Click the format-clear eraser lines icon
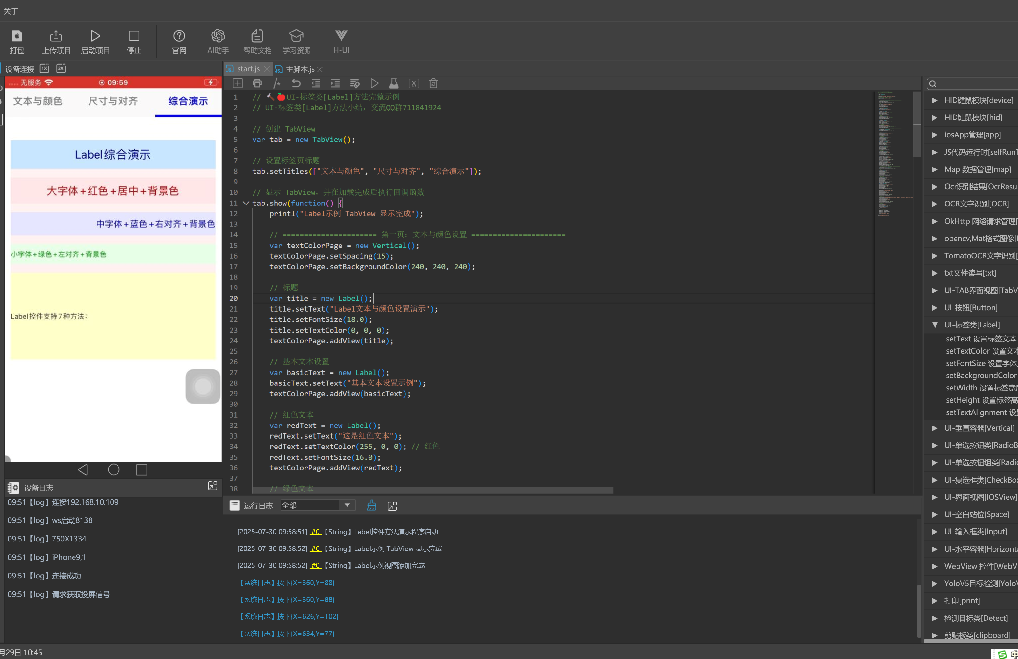Image resolution: width=1018 pixels, height=659 pixels. (355, 83)
